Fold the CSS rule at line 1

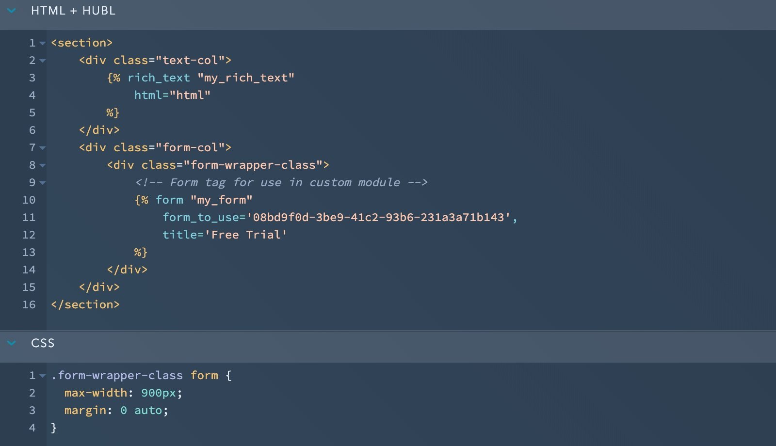tap(43, 376)
